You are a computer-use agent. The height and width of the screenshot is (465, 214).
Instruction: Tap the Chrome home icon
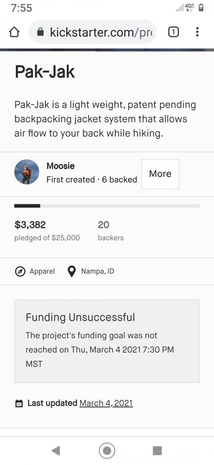point(14,32)
